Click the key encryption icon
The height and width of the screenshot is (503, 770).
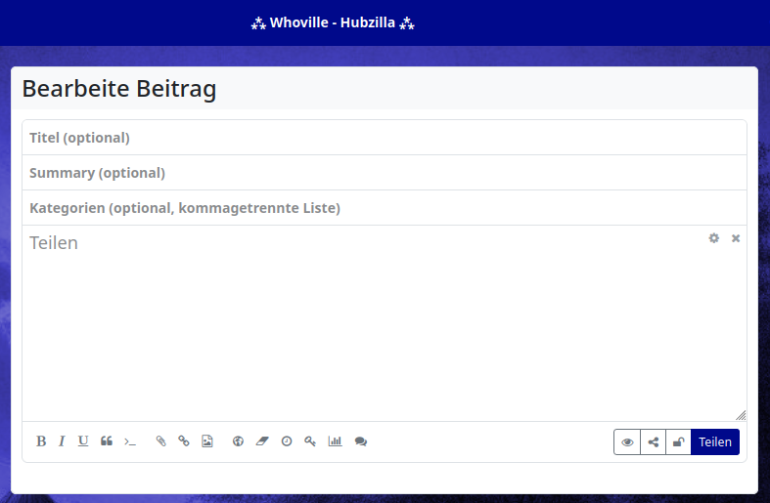pyautogui.click(x=310, y=441)
